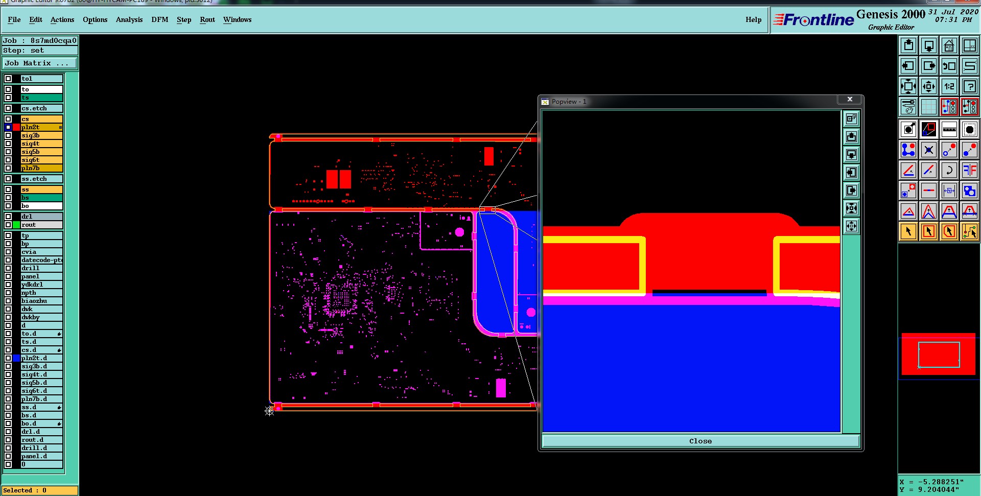Click pan up icon in Popview window
Image resolution: width=981 pixels, height=496 pixels.
[851, 137]
